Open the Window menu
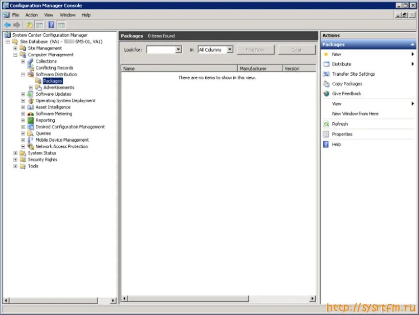 (x=68, y=15)
